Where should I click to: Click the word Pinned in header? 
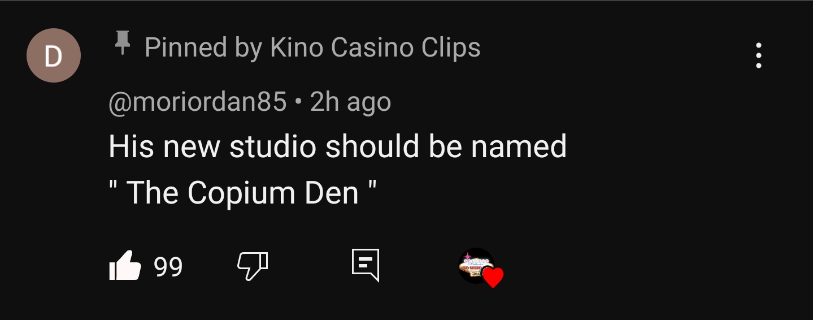coord(186,47)
